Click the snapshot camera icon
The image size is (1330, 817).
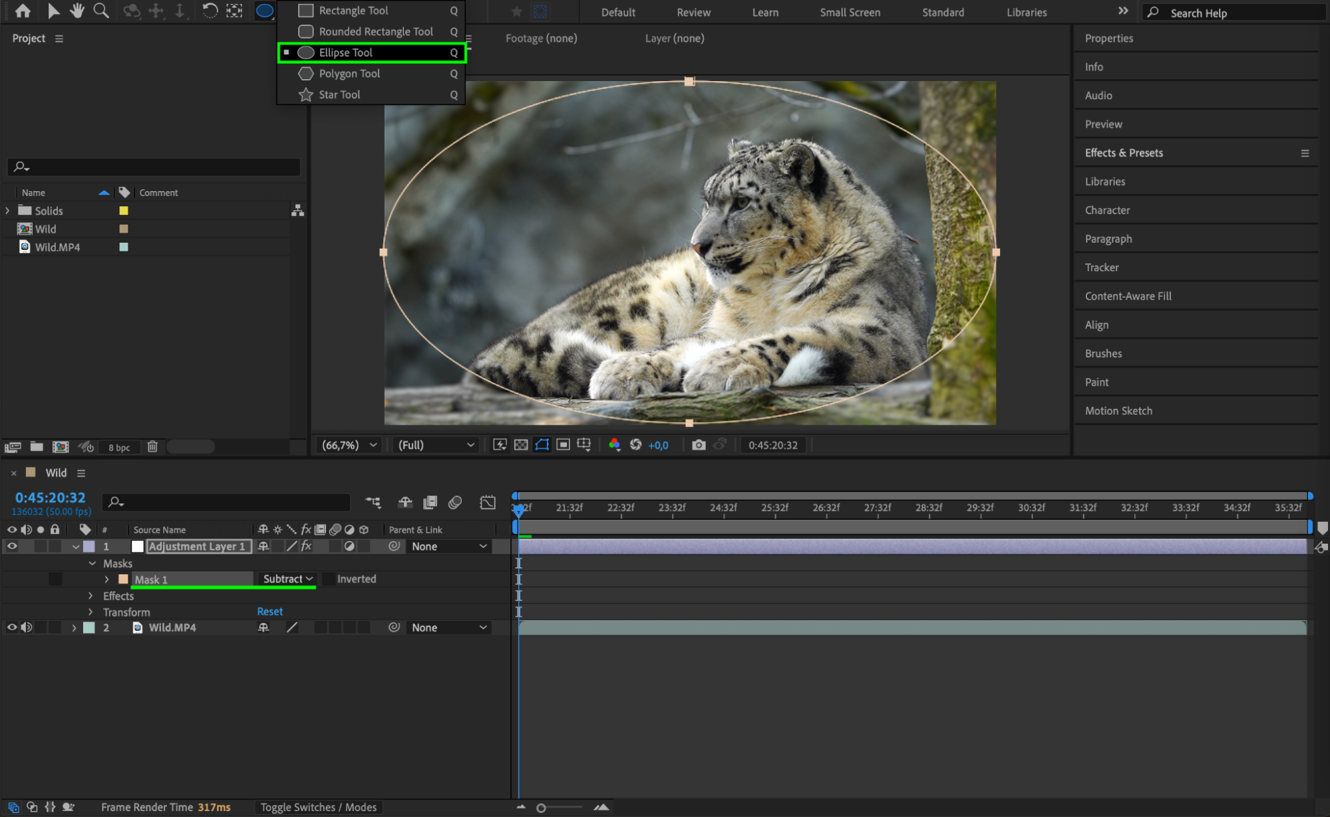[698, 445]
